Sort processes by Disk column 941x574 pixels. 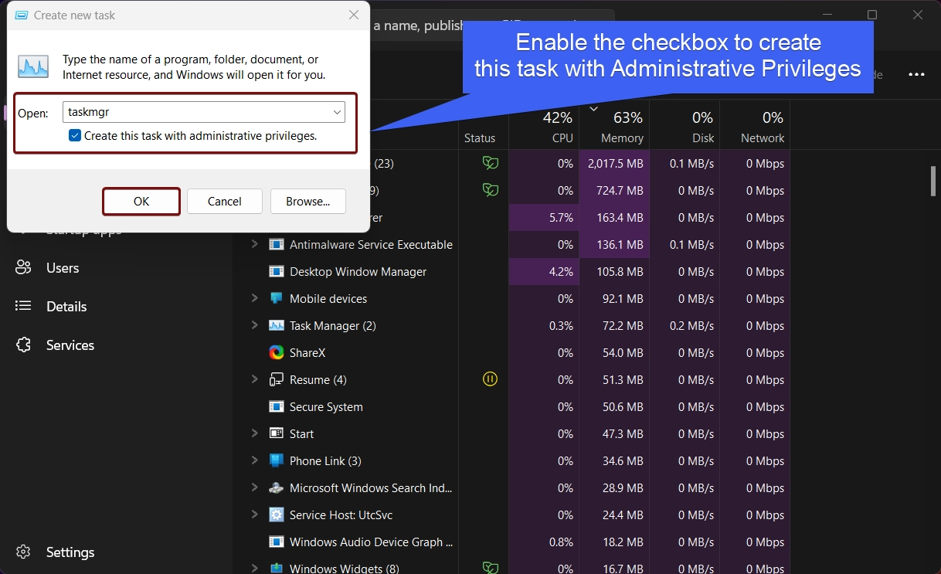click(x=685, y=126)
